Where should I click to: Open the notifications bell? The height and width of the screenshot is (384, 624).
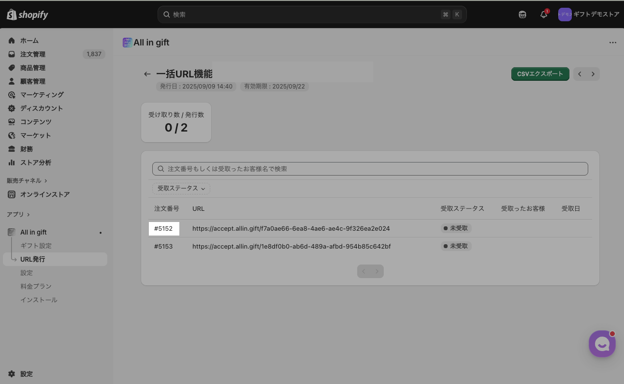pyautogui.click(x=544, y=15)
